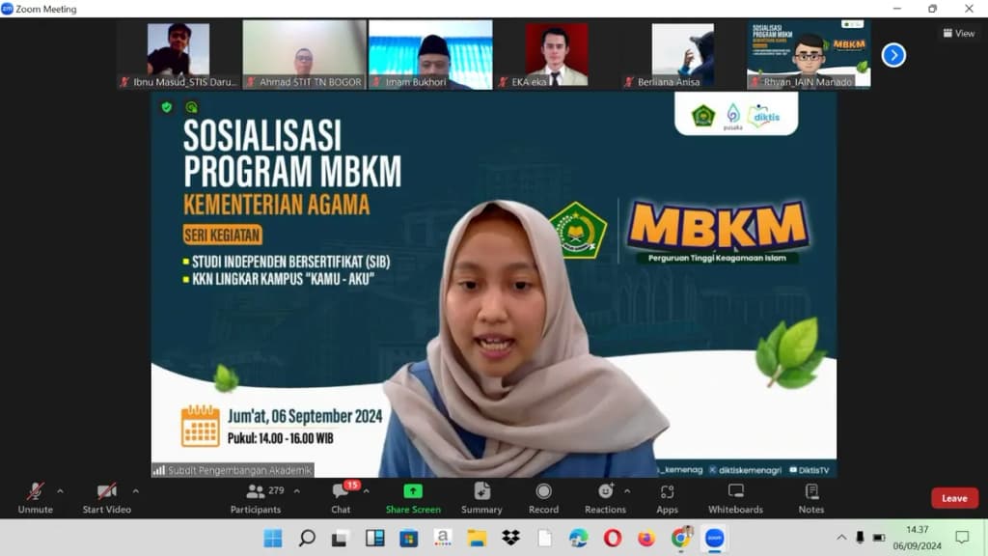Open Opera browser from taskbar
This screenshot has width=988, height=556.
[613, 538]
